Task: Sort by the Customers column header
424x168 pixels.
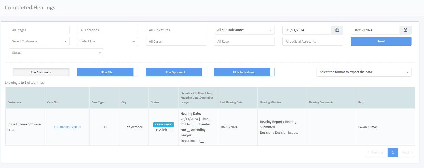Action: coord(25,98)
